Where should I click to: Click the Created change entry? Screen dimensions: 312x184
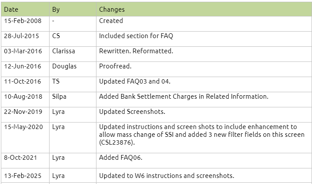111,21
